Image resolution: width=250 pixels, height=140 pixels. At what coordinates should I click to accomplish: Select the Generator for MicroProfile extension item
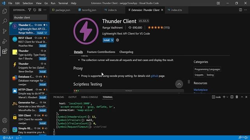[x=30, y=106]
